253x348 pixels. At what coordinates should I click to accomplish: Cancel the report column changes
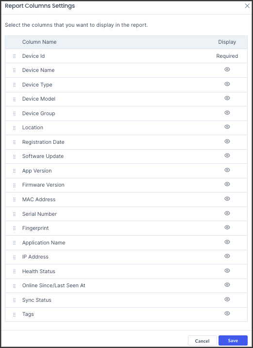coord(202,341)
